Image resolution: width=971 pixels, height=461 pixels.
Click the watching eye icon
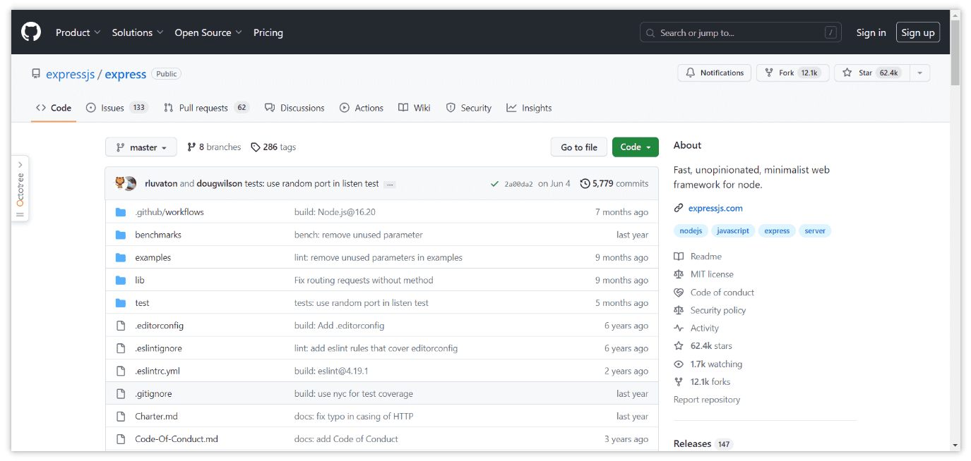pos(679,364)
